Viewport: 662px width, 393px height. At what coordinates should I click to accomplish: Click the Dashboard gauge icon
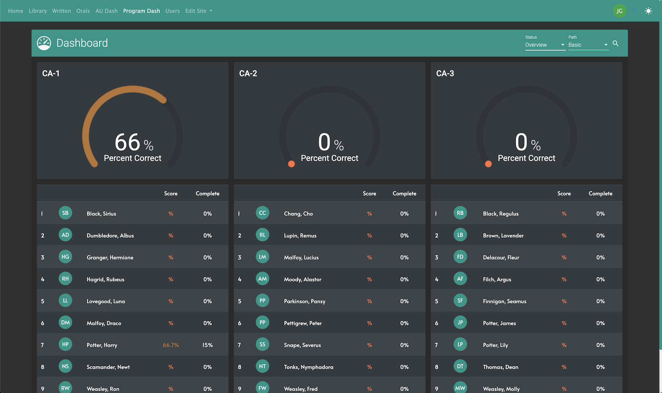click(44, 43)
